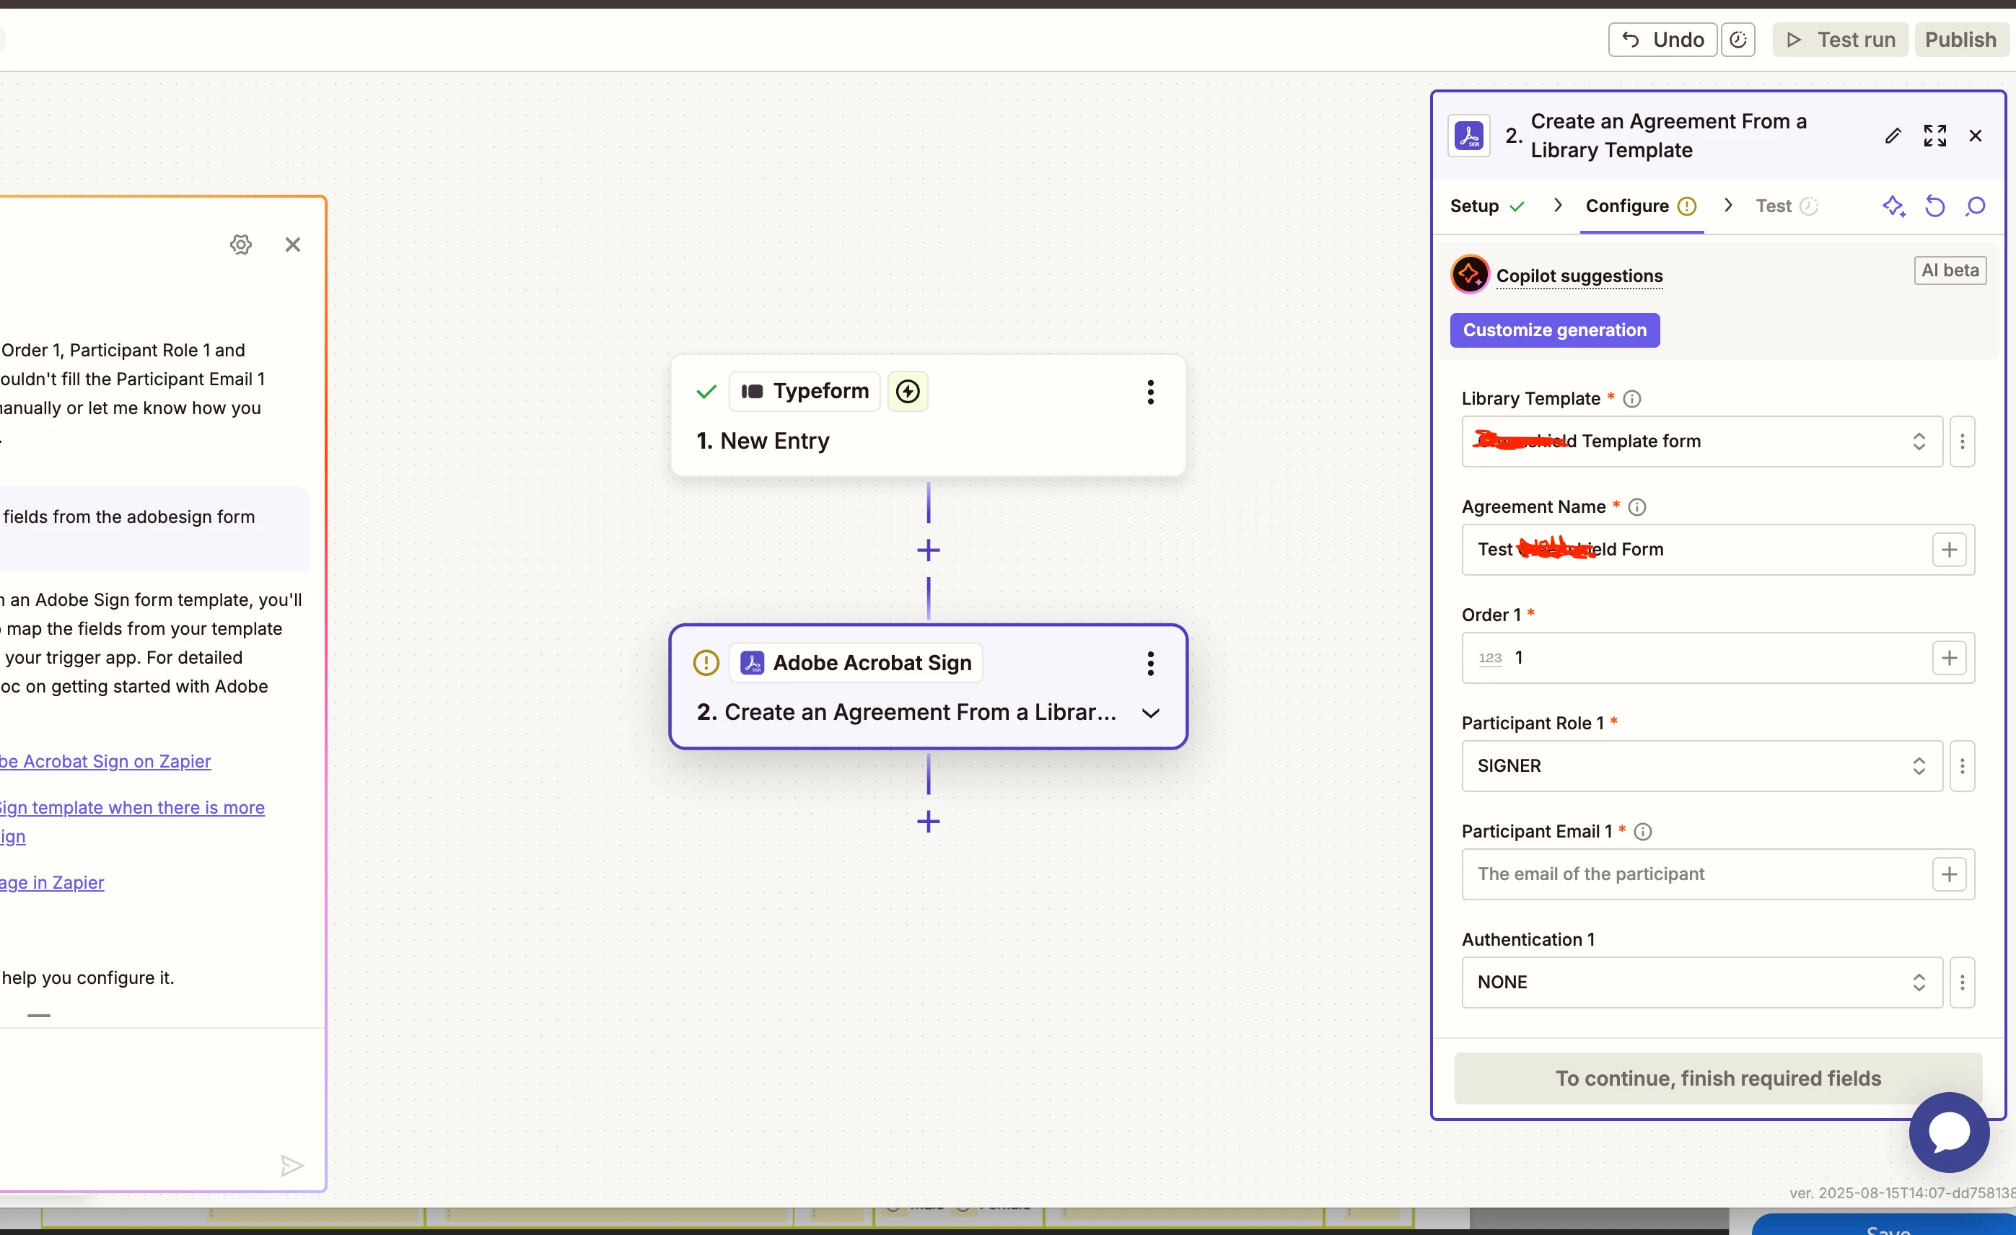Open Copilot suggestions link
This screenshot has width=2016, height=1235.
coord(1579,276)
